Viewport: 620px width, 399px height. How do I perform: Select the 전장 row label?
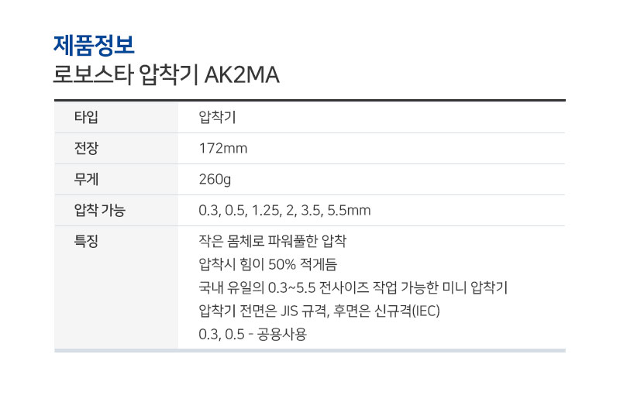[86, 148]
